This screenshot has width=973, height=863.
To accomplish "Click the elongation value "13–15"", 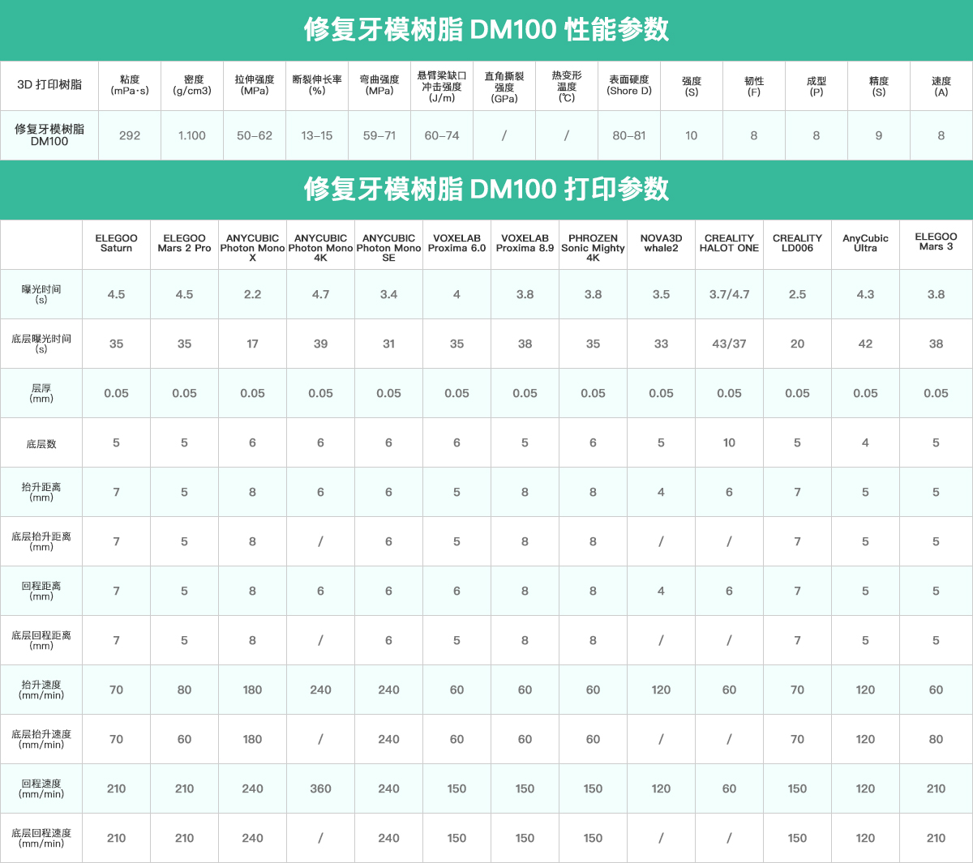I will [x=317, y=135].
